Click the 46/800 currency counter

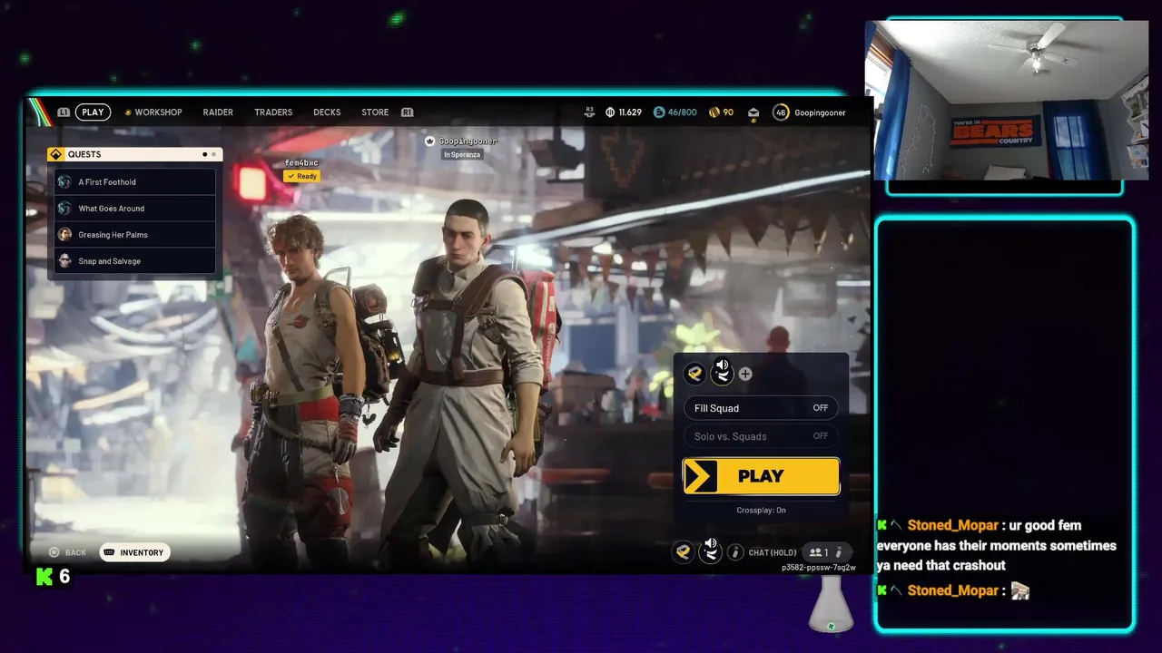coord(675,112)
